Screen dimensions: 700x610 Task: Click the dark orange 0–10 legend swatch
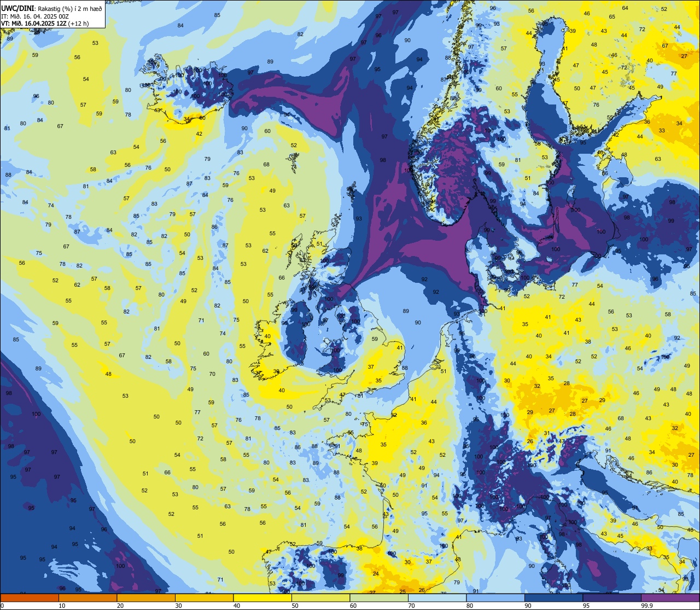point(30,597)
